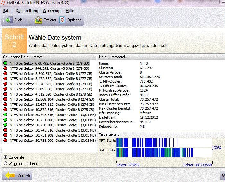Click green status dot for sector 673.792
Screen dimensions: 225x182
click(x=5, y=63)
